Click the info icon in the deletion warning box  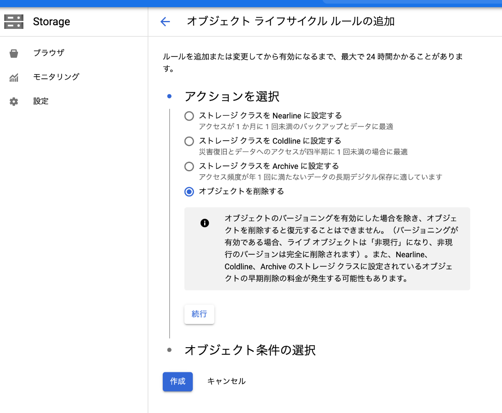205,223
